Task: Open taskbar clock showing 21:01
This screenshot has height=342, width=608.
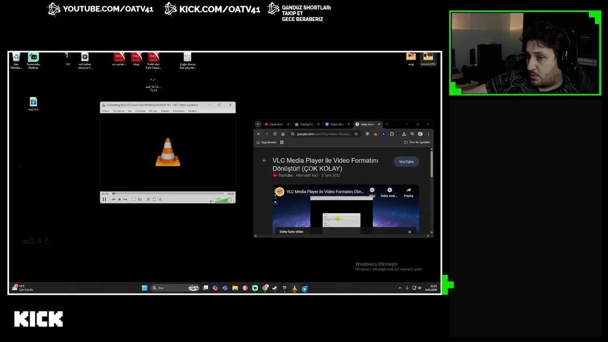Action: 431,288
